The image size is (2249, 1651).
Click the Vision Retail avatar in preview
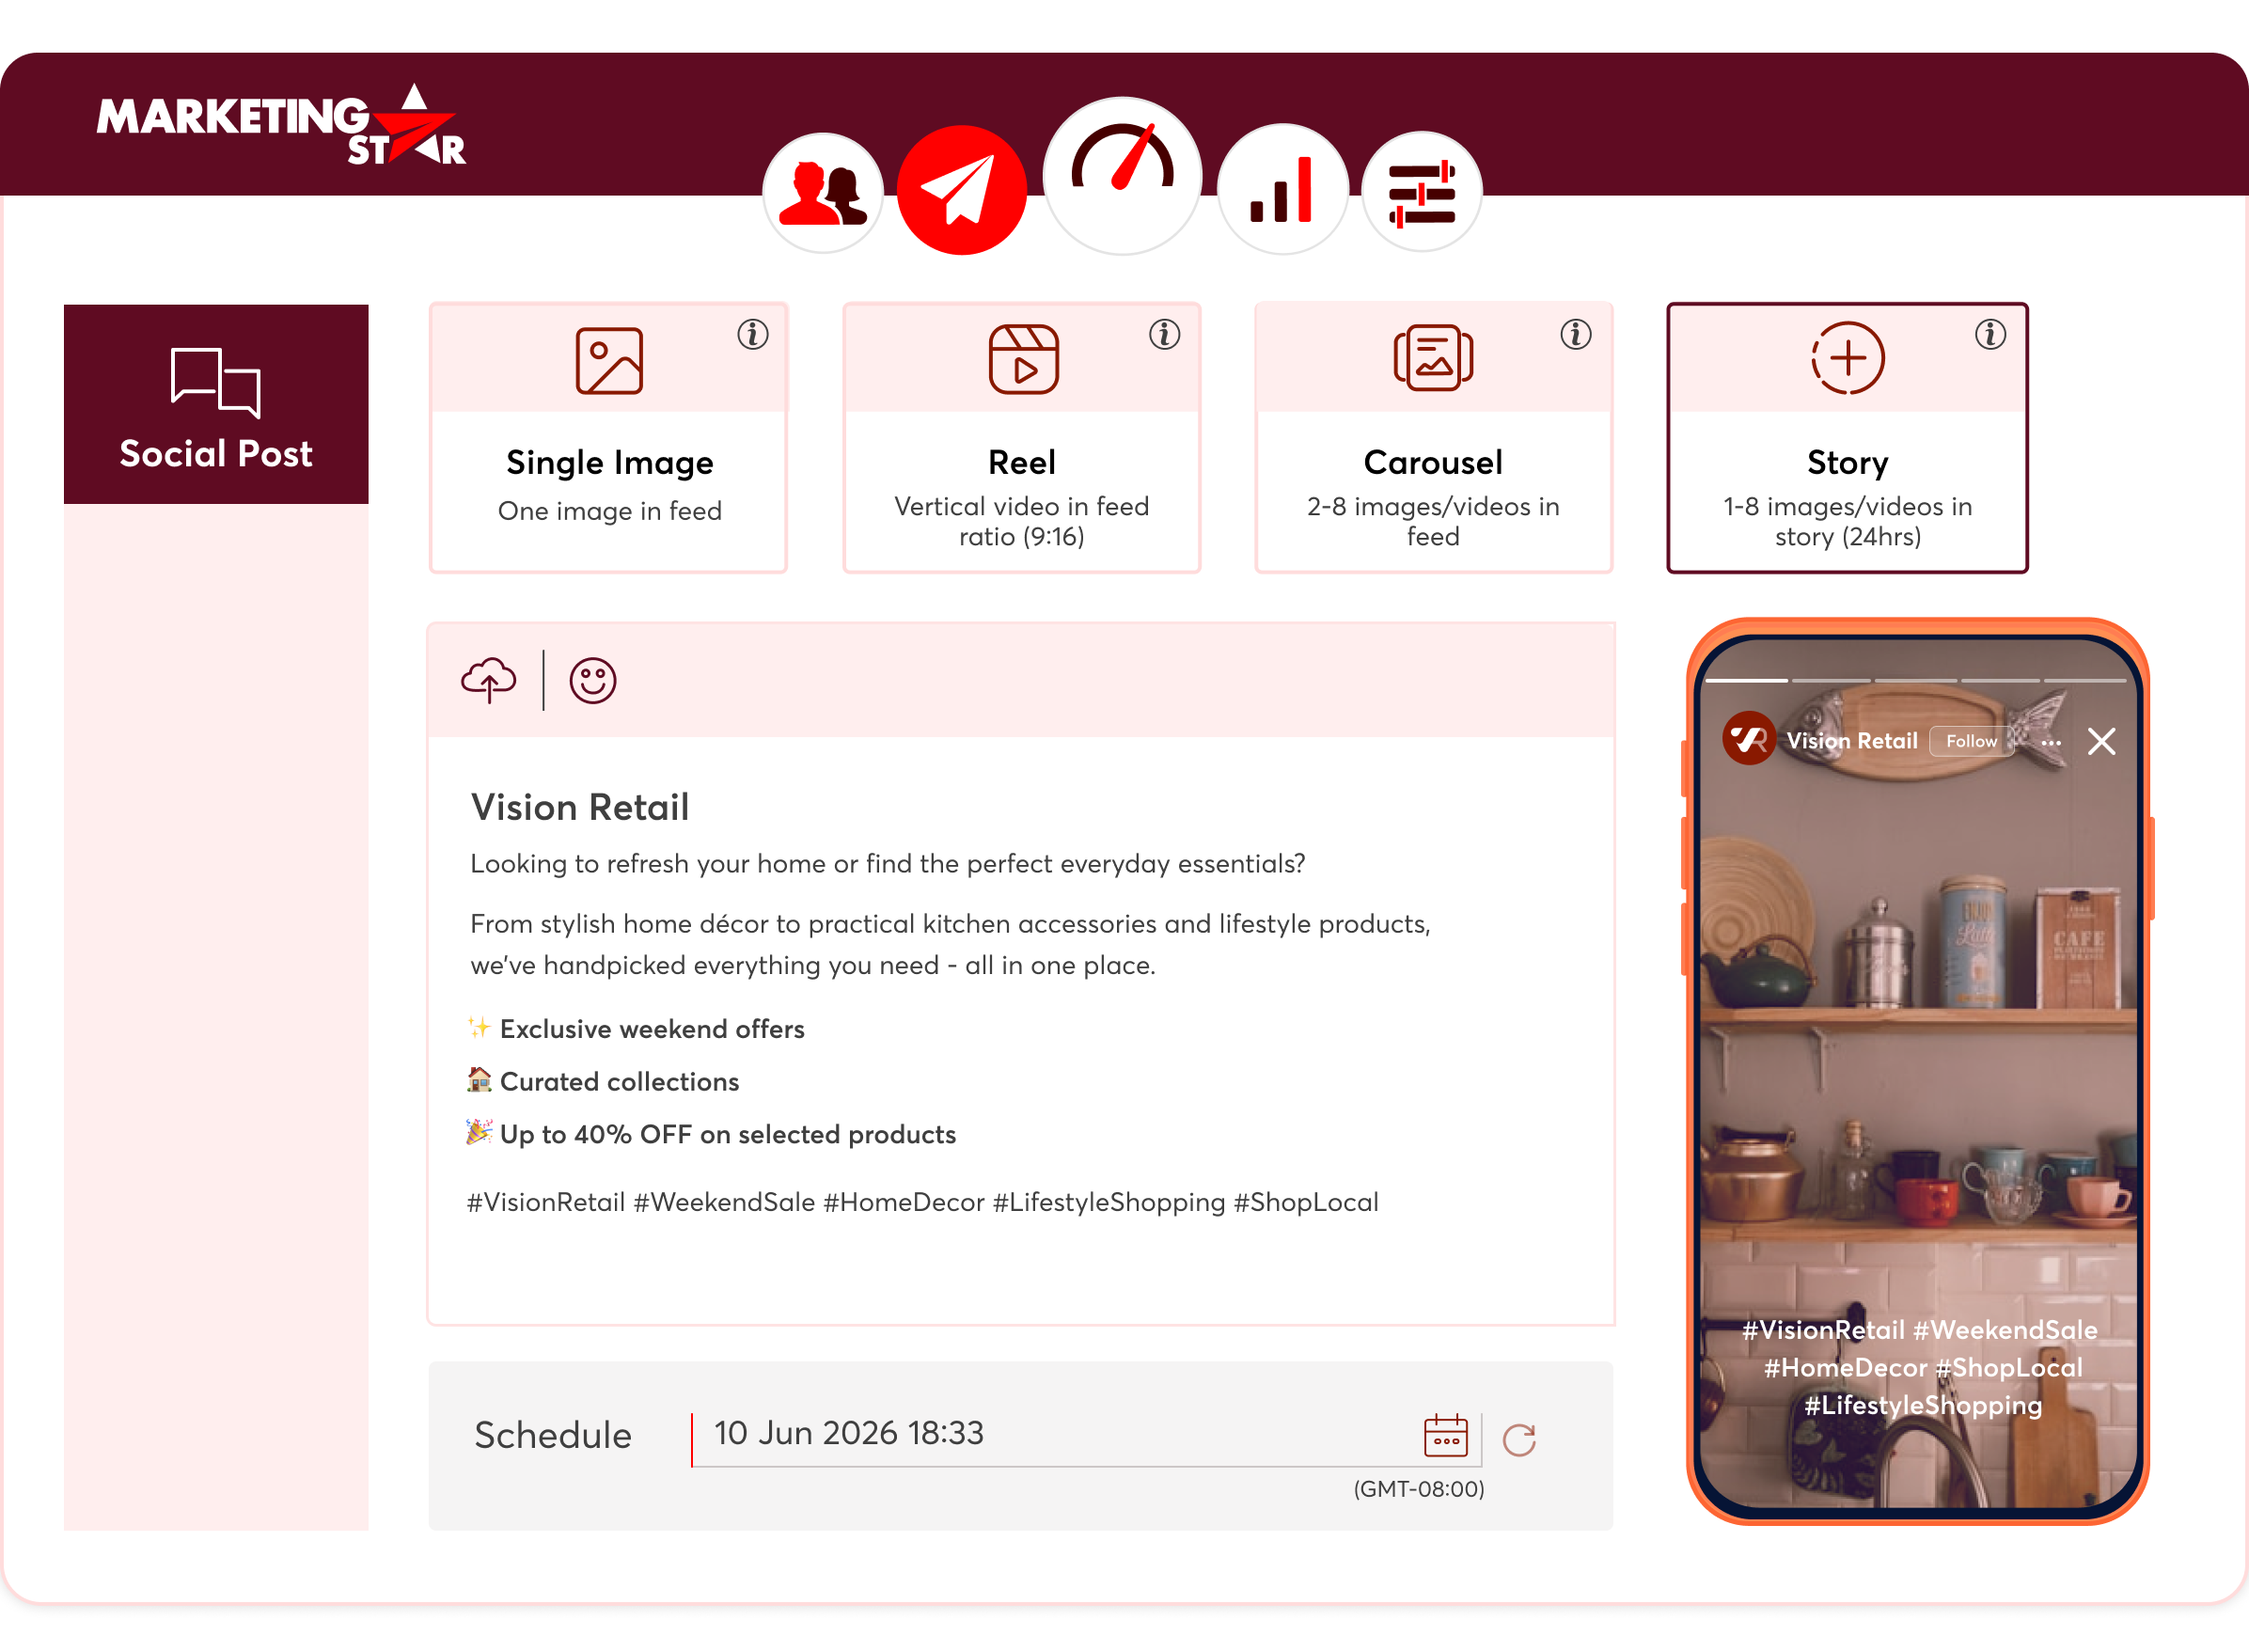pos(1749,739)
